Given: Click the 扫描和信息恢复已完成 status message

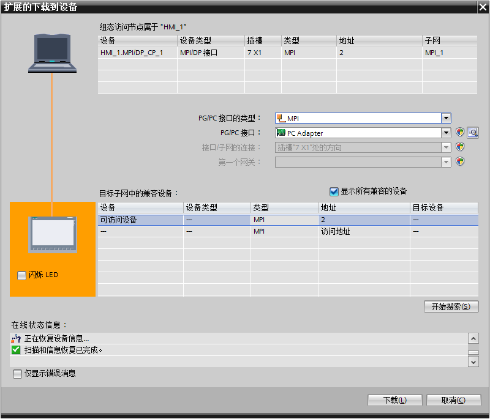Looking at the screenshot, I should tap(64, 350).
